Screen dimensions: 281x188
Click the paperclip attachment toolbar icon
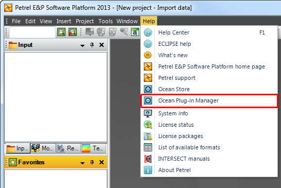pos(101,32)
